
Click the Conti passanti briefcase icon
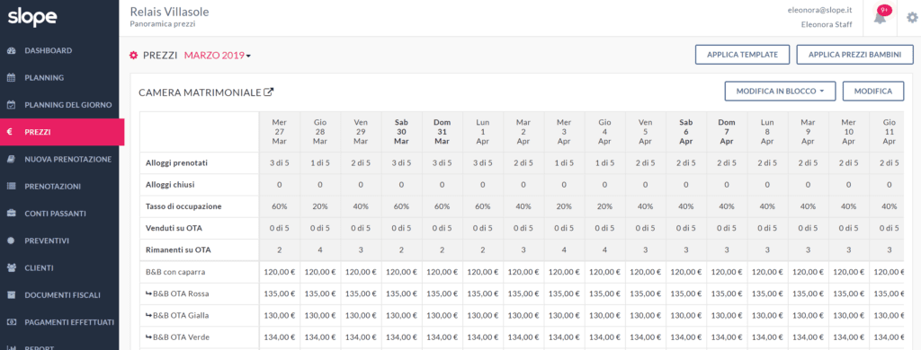pos(11,214)
